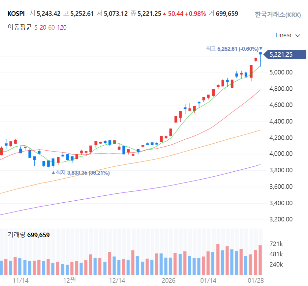
Task: Click the 01/14 date axis label
Action: (x=208, y=280)
